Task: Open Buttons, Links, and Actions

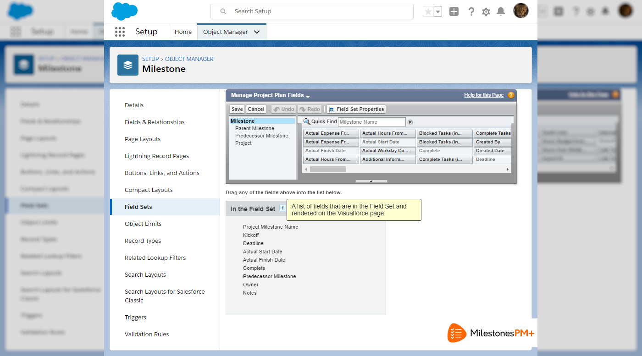Action: (162, 173)
